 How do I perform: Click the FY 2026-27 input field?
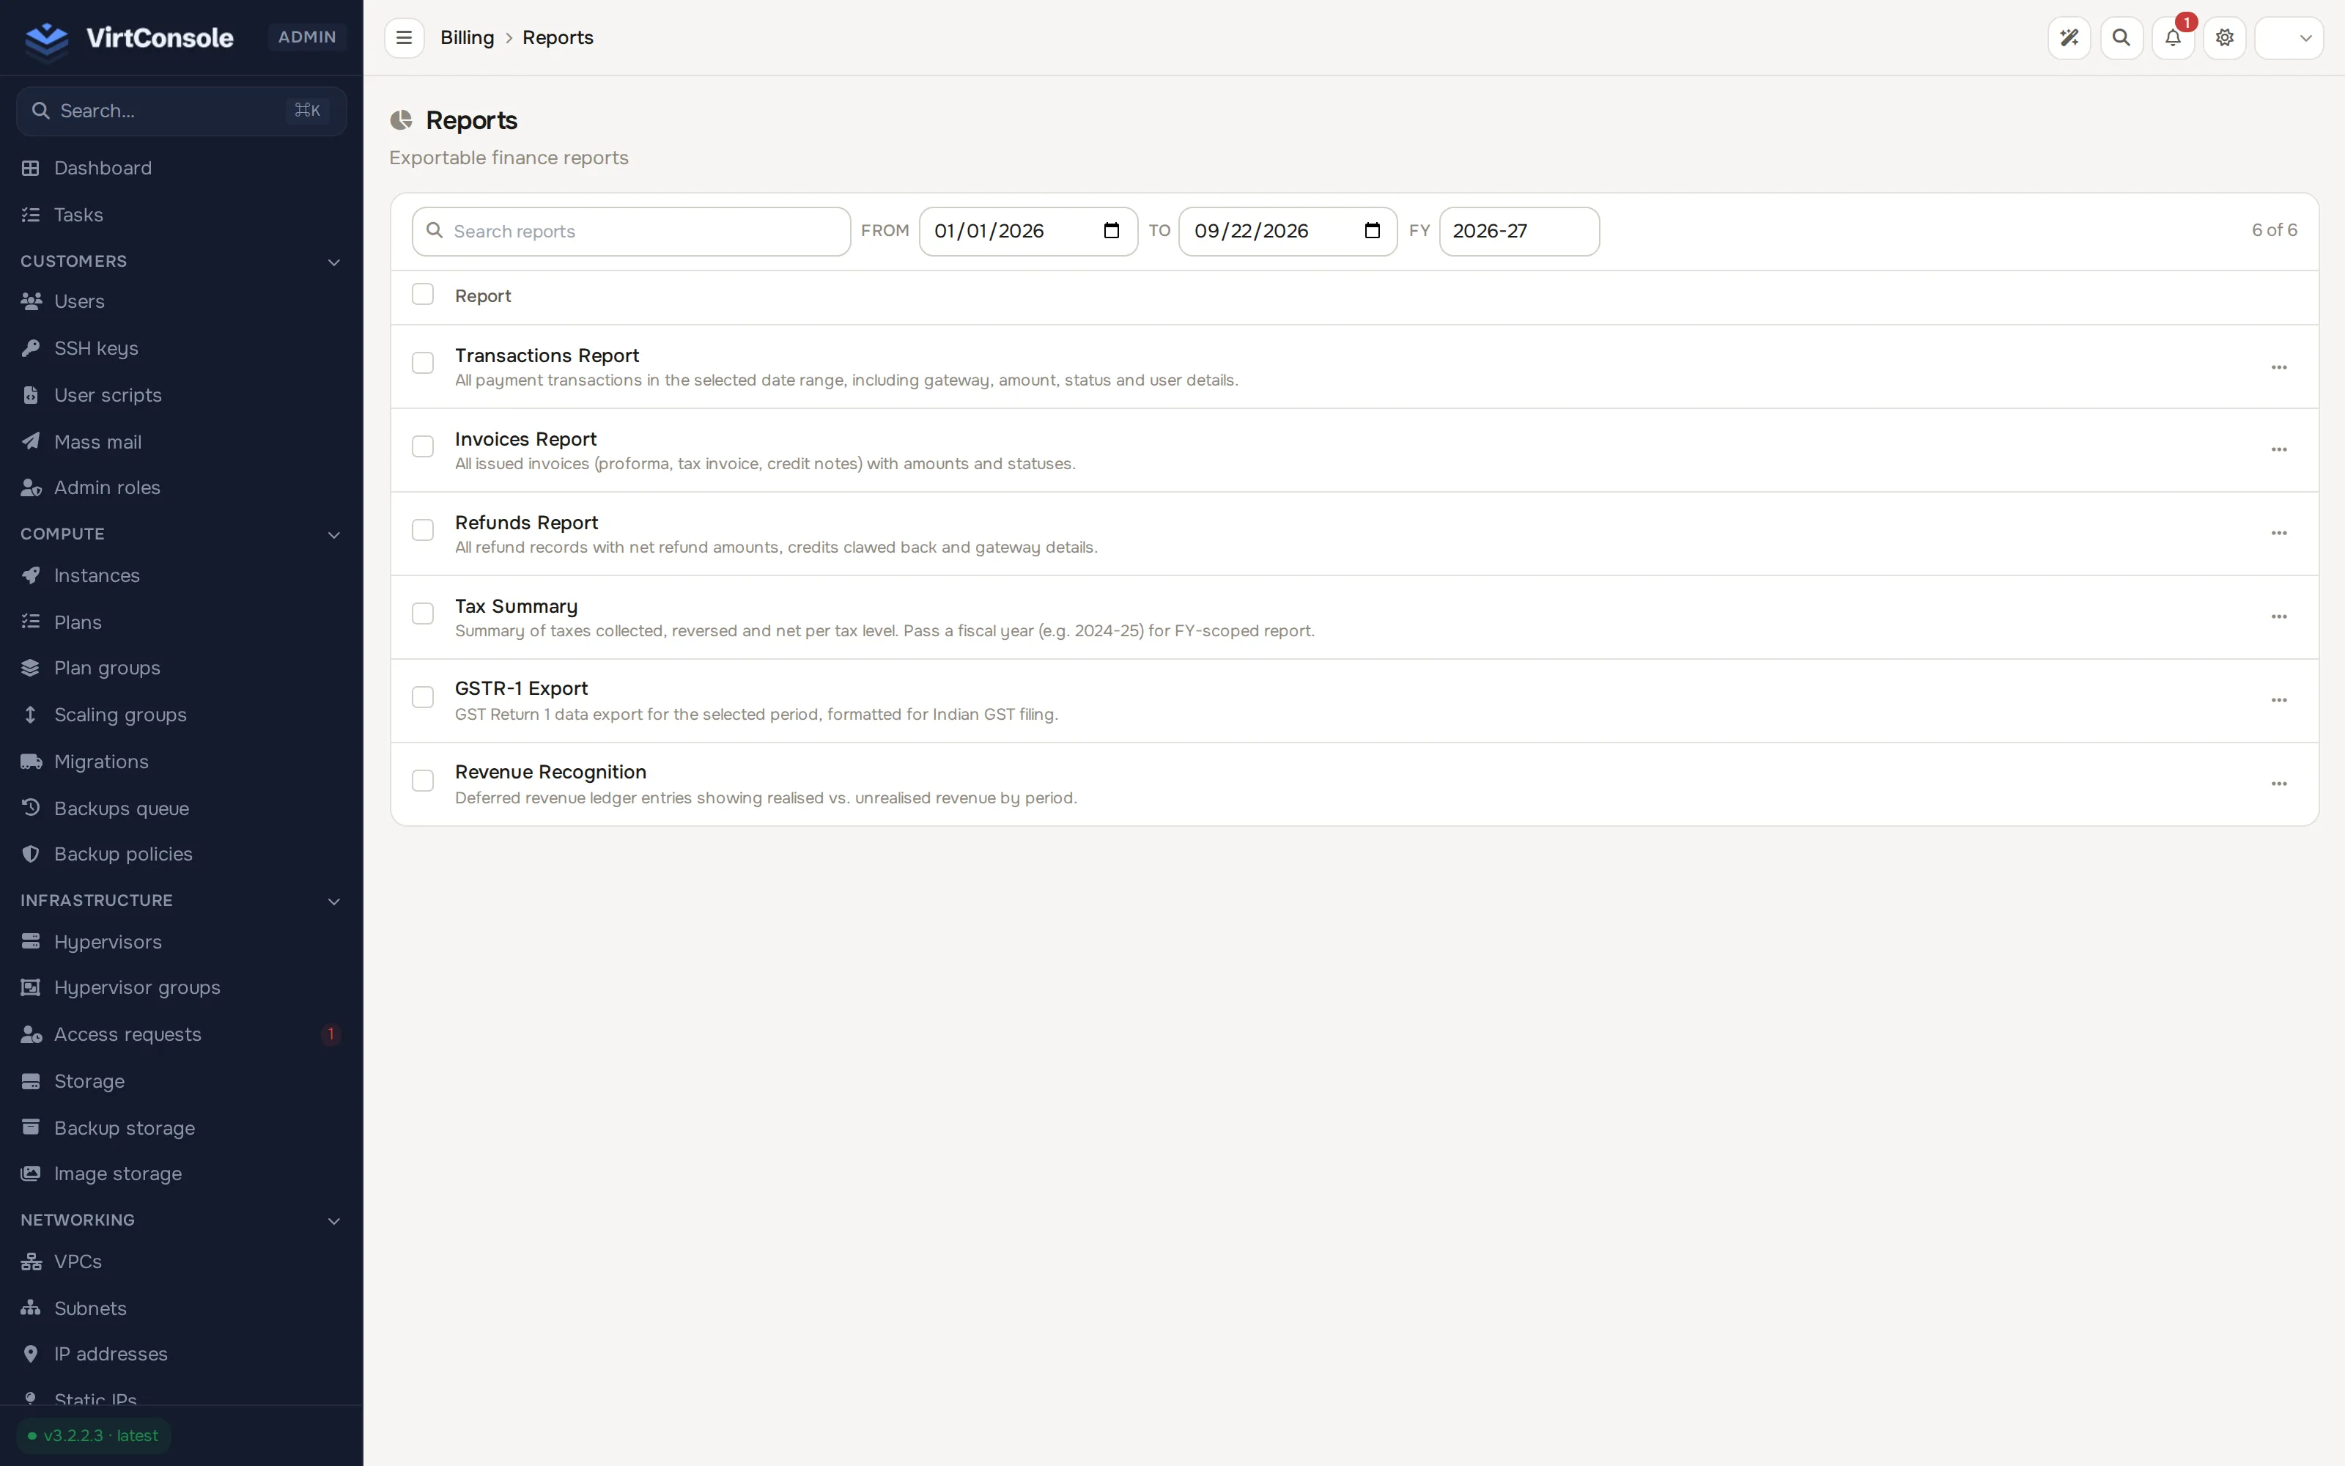[x=1518, y=232]
